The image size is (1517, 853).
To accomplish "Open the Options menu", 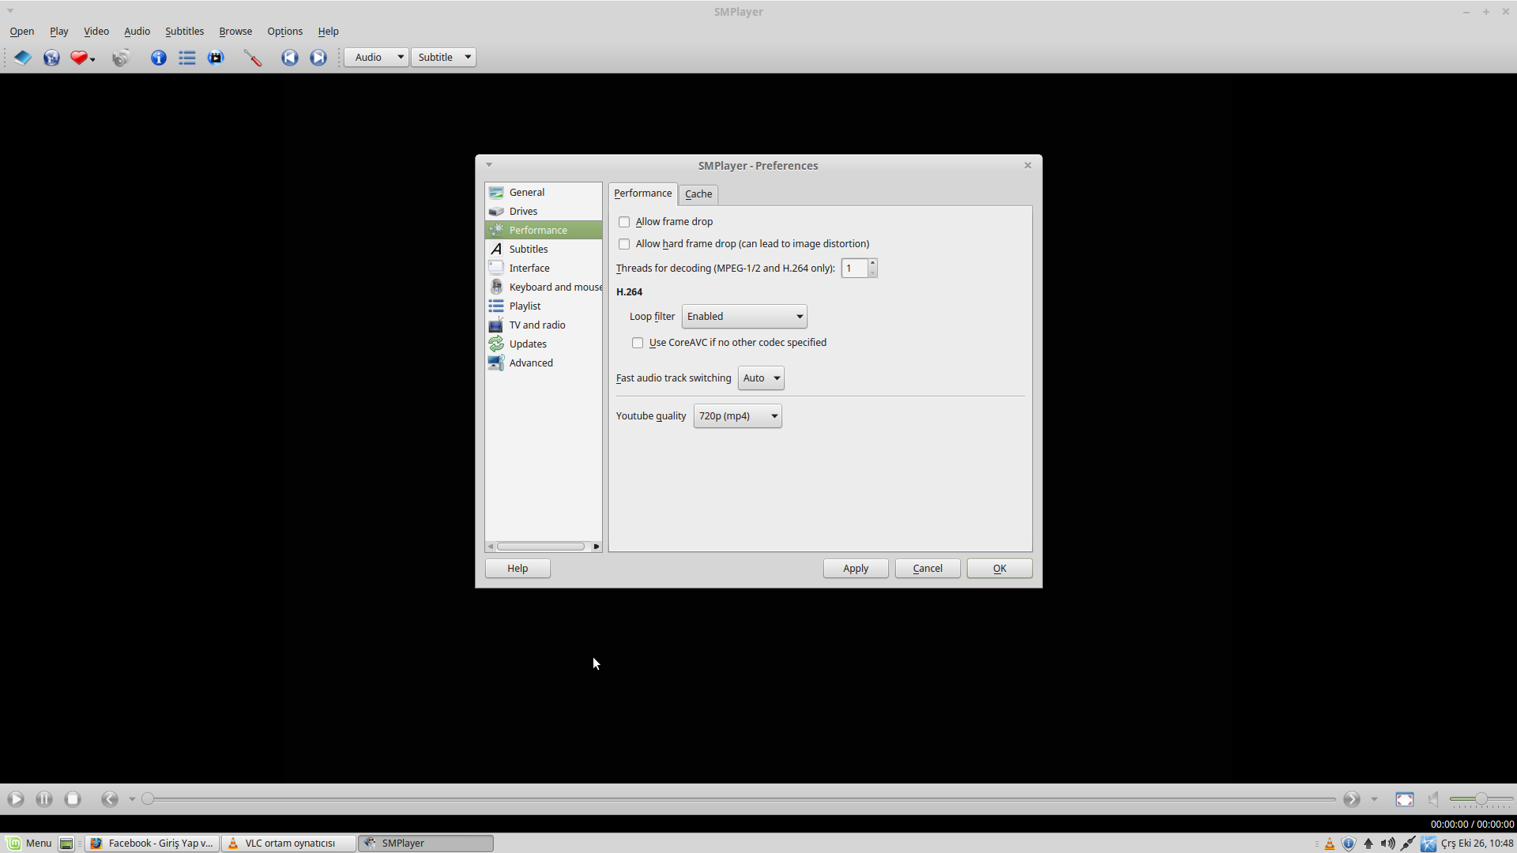I will pos(284,32).
